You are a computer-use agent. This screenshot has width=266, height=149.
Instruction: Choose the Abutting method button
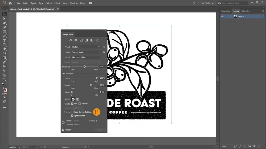click(x=73, y=99)
